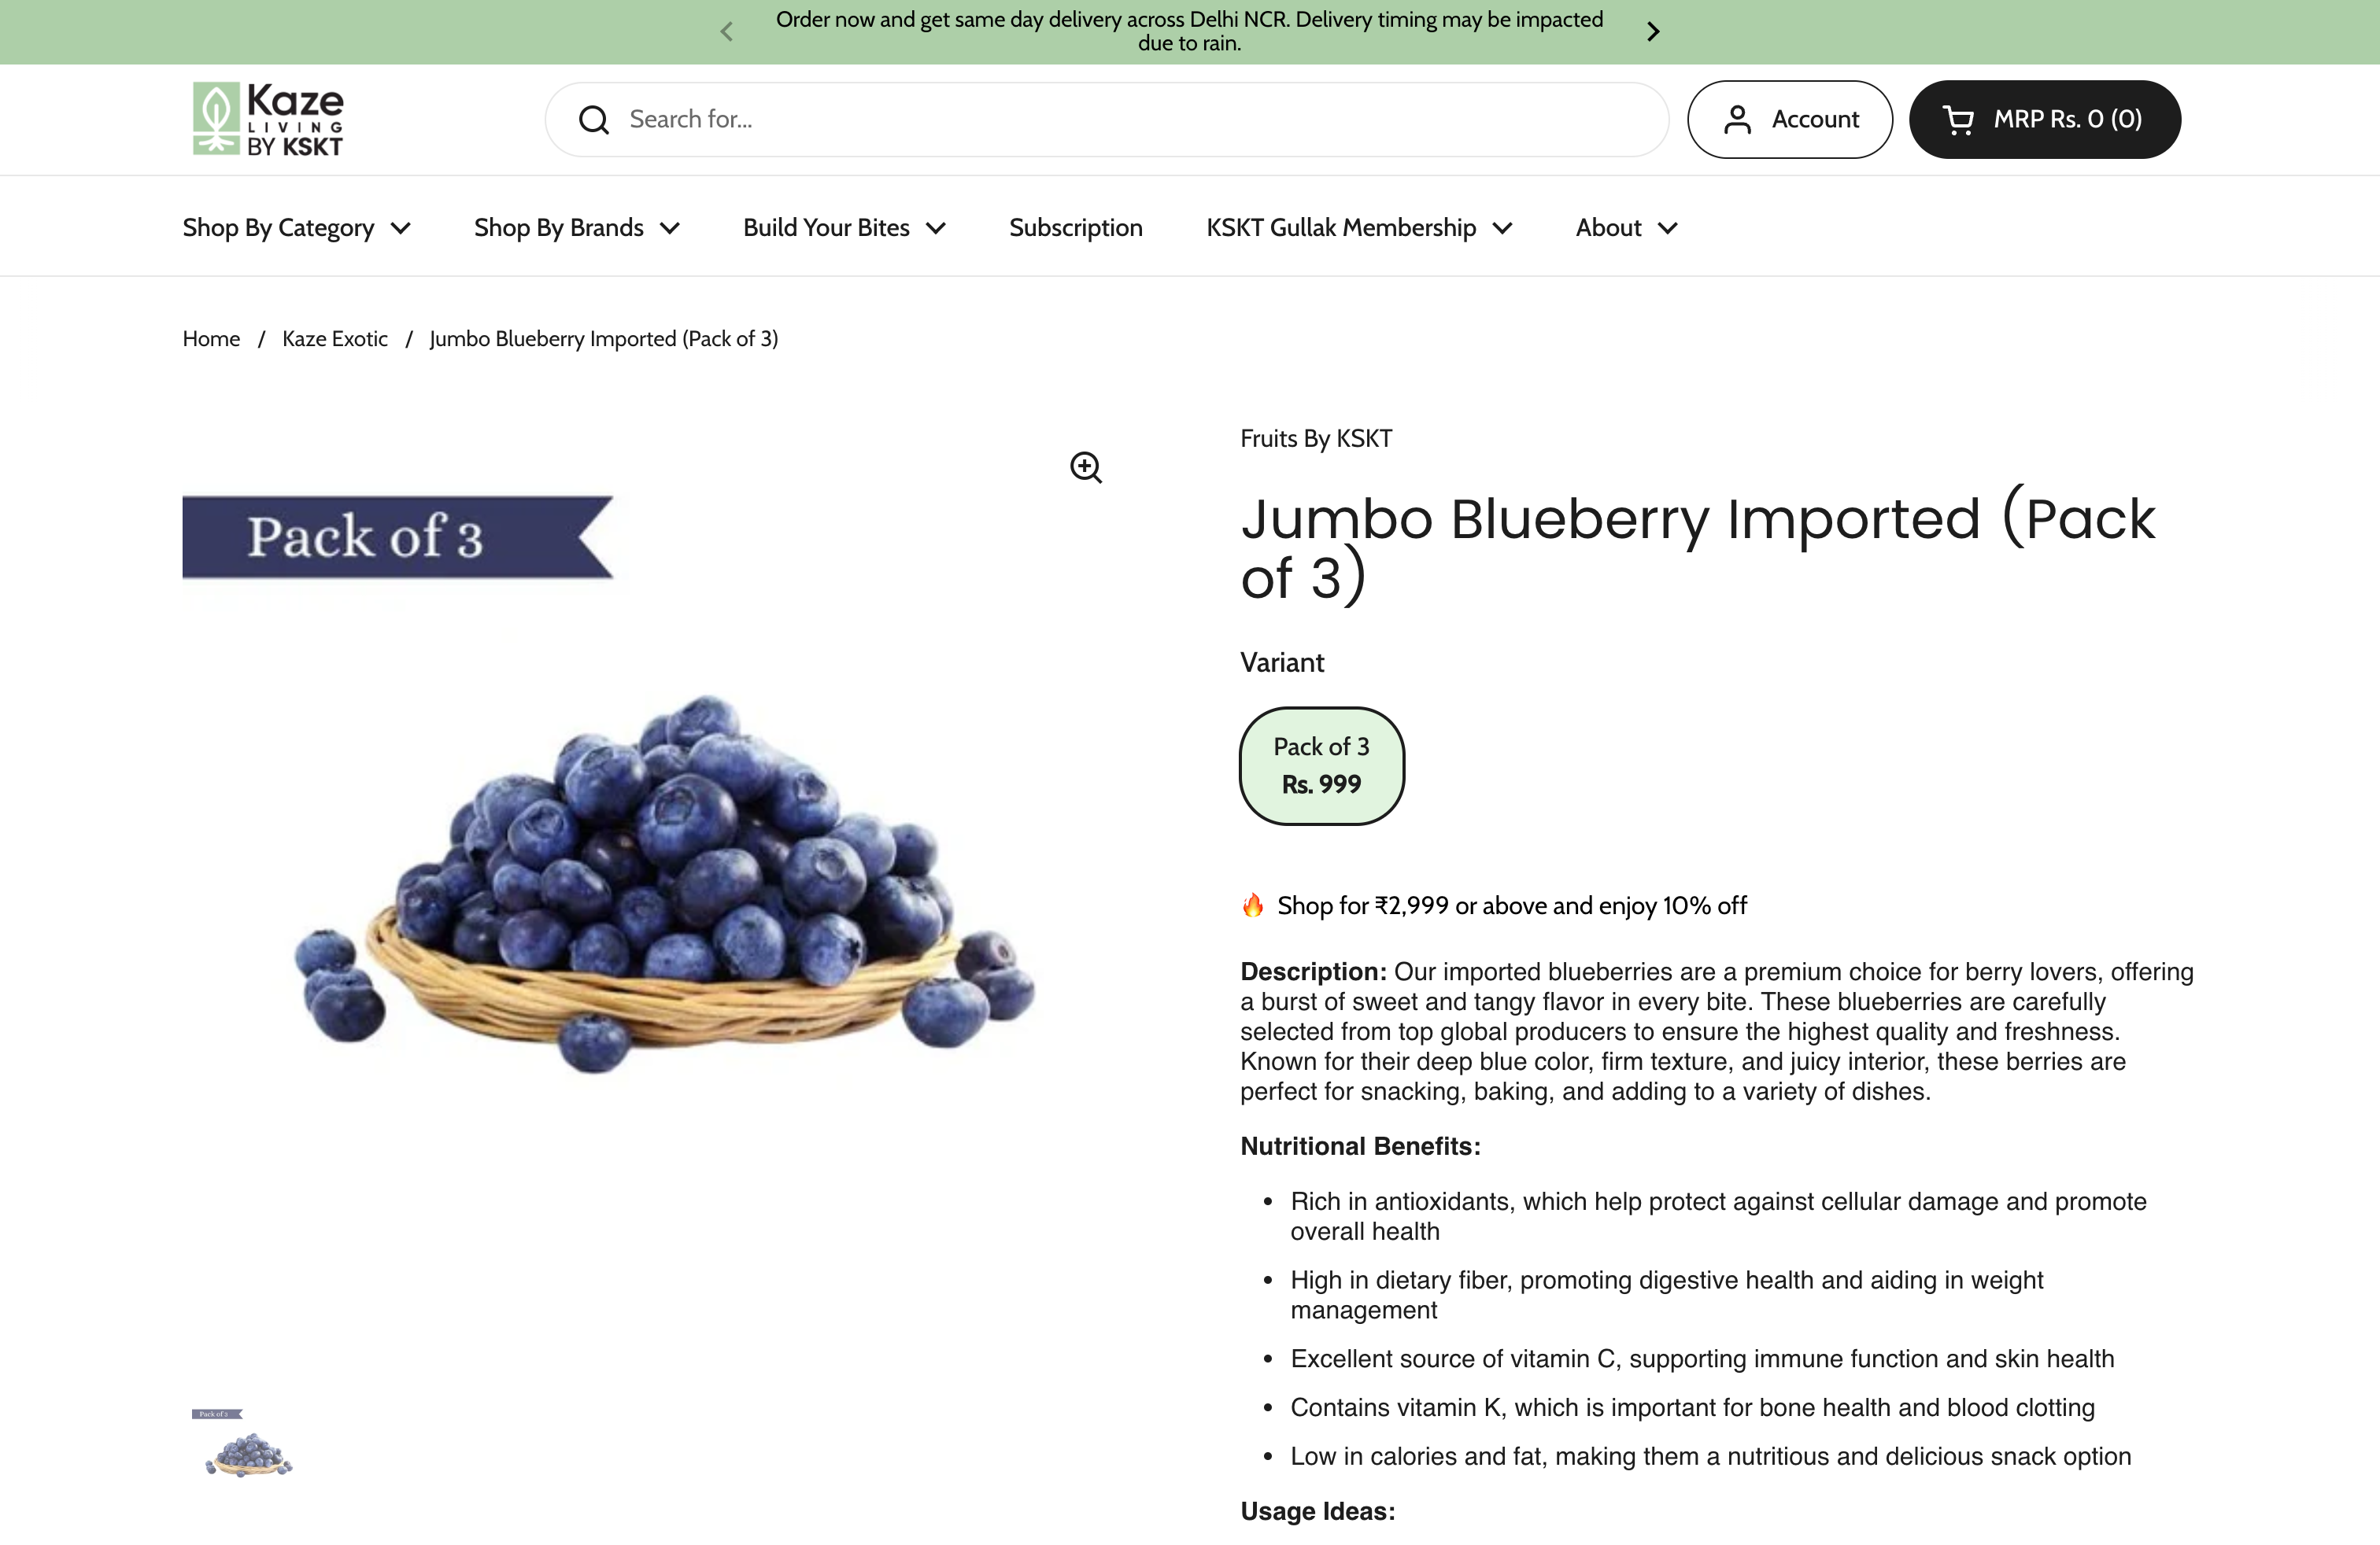2380x1545 pixels.
Task: Expand KSKT Gullak Membership menu
Action: tap(1360, 228)
